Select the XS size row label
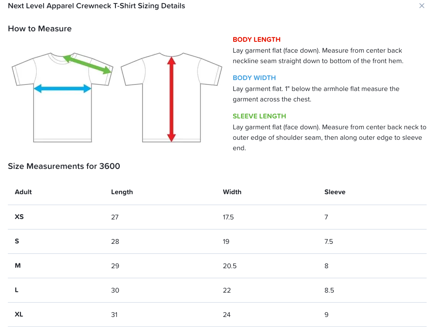The width and height of the screenshot is (431, 327). [x=19, y=217]
